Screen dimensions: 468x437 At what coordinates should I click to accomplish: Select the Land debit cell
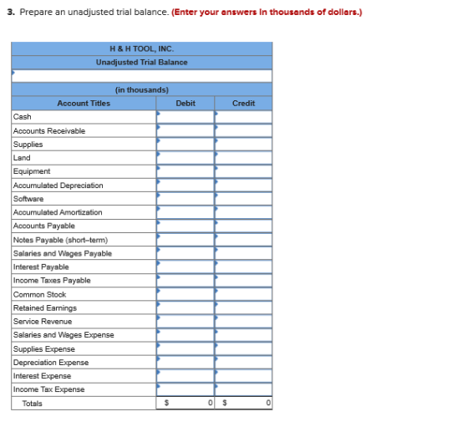point(186,158)
